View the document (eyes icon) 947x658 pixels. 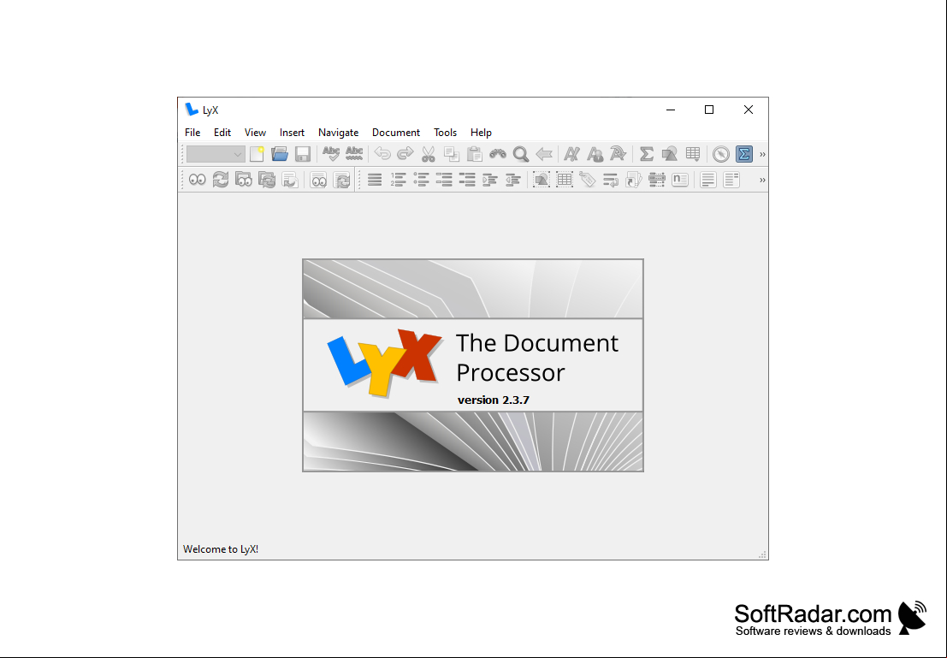(197, 180)
